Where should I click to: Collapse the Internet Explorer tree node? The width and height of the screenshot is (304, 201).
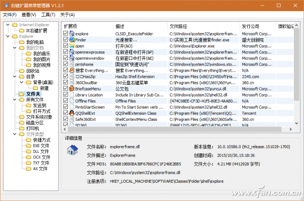click(x=8, y=25)
